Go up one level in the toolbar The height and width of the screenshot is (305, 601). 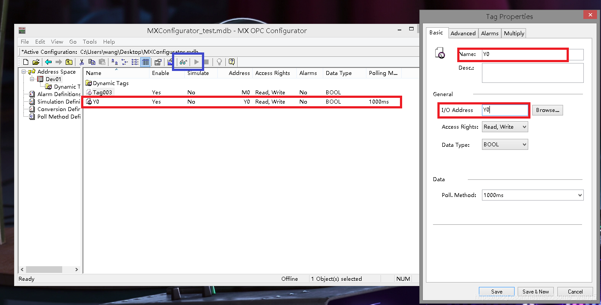pyautogui.click(x=69, y=62)
